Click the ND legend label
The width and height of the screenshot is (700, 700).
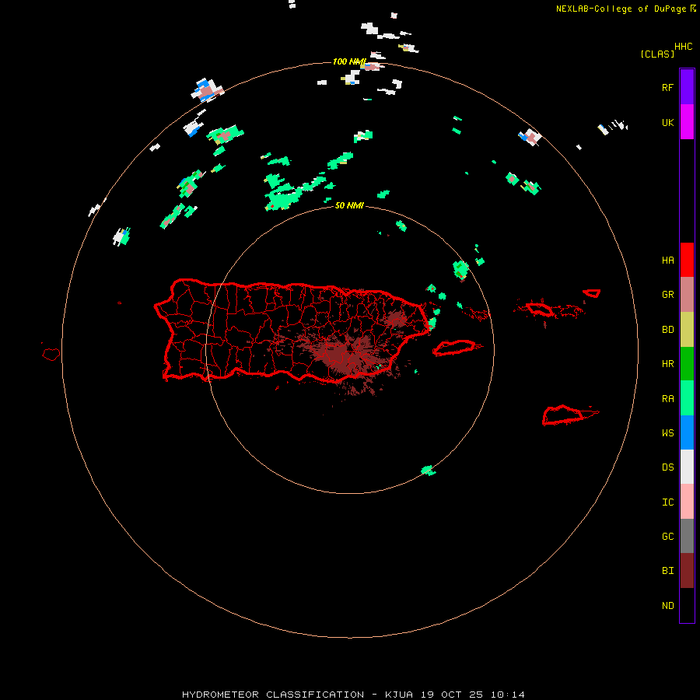click(x=667, y=606)
